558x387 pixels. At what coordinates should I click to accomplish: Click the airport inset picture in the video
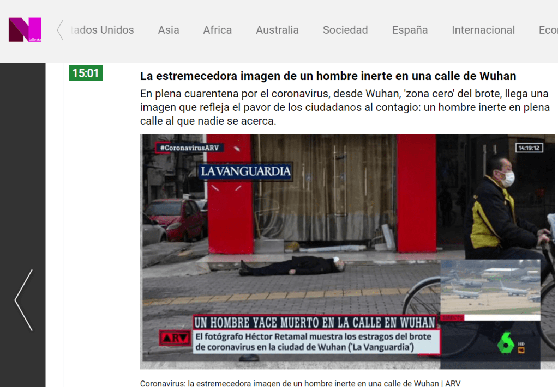click(490, 287)
